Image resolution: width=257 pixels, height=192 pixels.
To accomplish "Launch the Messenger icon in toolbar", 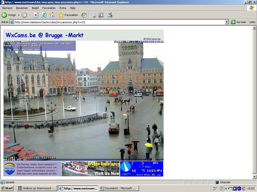I will click(110, 15).
